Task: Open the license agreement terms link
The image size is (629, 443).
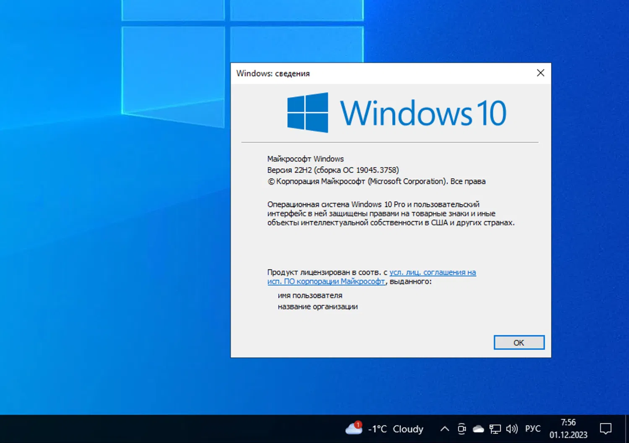Action: click(433, 272)
